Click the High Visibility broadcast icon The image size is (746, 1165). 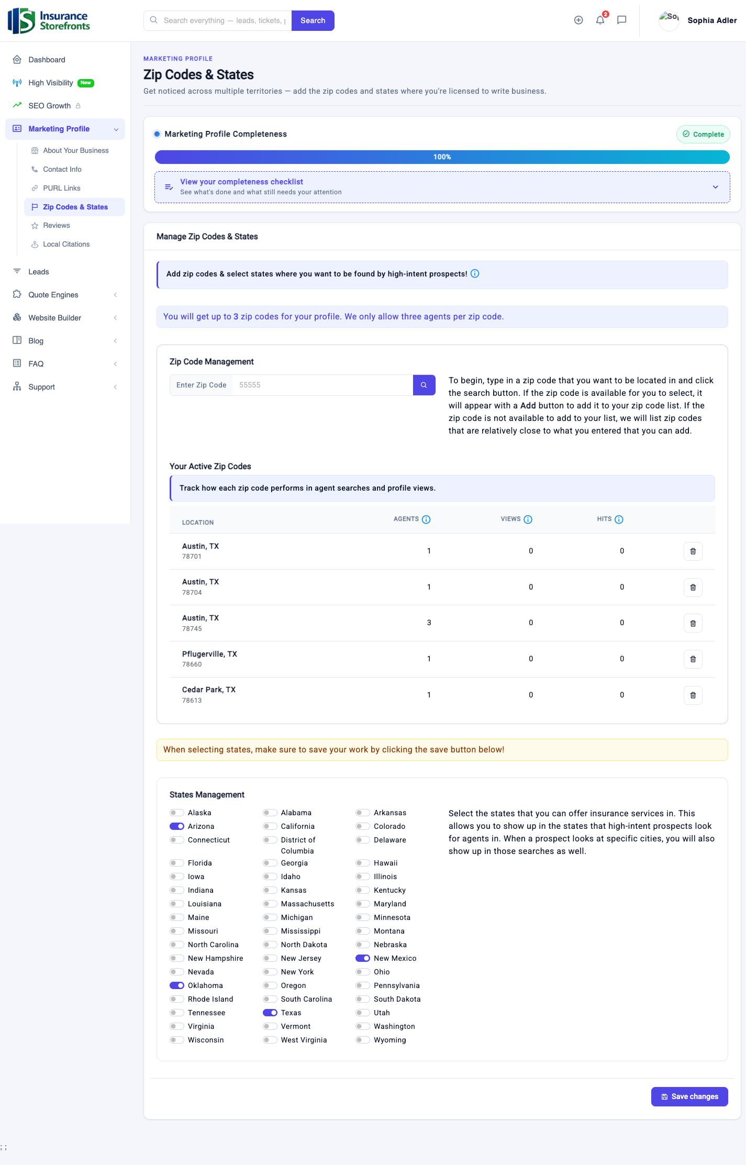17,83
